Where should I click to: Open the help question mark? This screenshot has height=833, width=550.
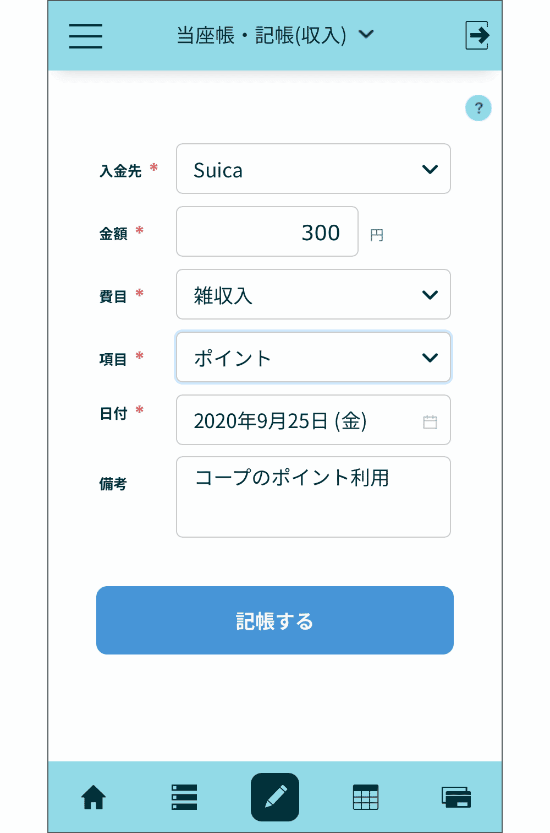[479, 108]
